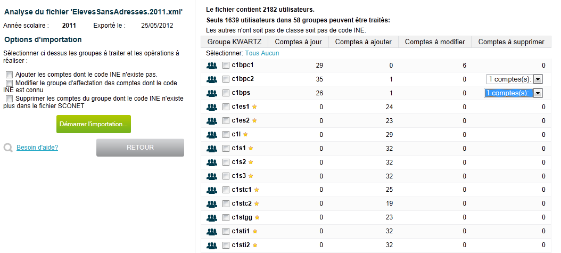This screenshot has width=561, height=253.
Task: Check the c1bpc2 group checkbox
Action: [226, 79]
